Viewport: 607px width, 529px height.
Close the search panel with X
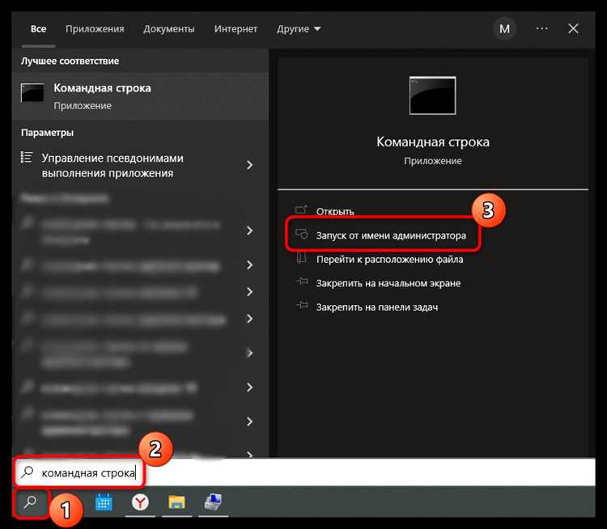coord(573,28)
